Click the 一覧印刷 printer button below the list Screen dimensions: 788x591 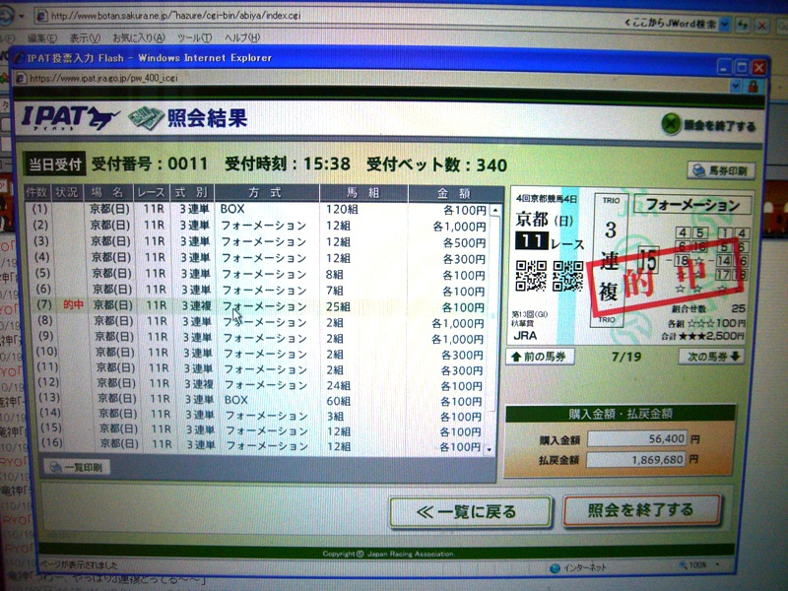(77, 467)
